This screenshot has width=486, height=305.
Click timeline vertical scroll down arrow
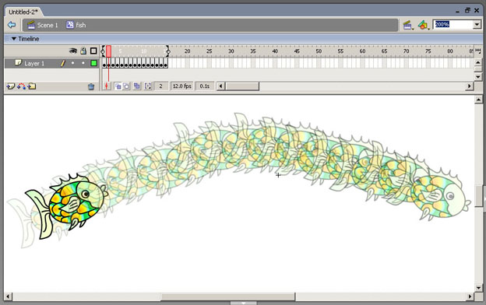(478, 76)
